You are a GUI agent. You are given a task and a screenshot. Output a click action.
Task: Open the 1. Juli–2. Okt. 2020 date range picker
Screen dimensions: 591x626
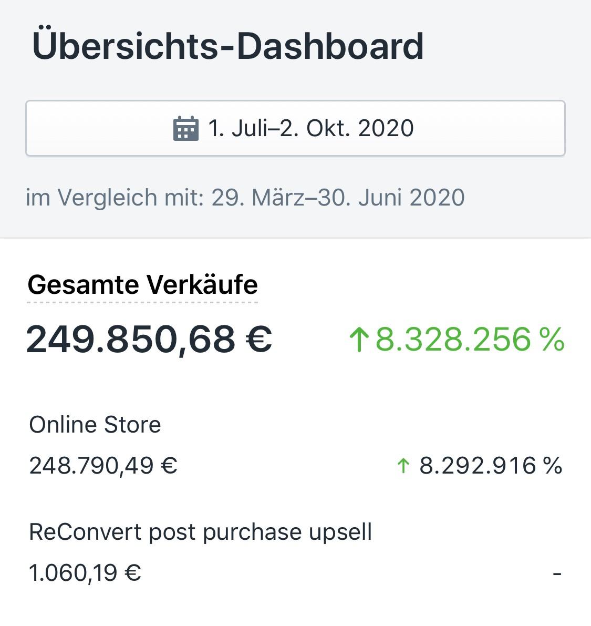point(295,128)
